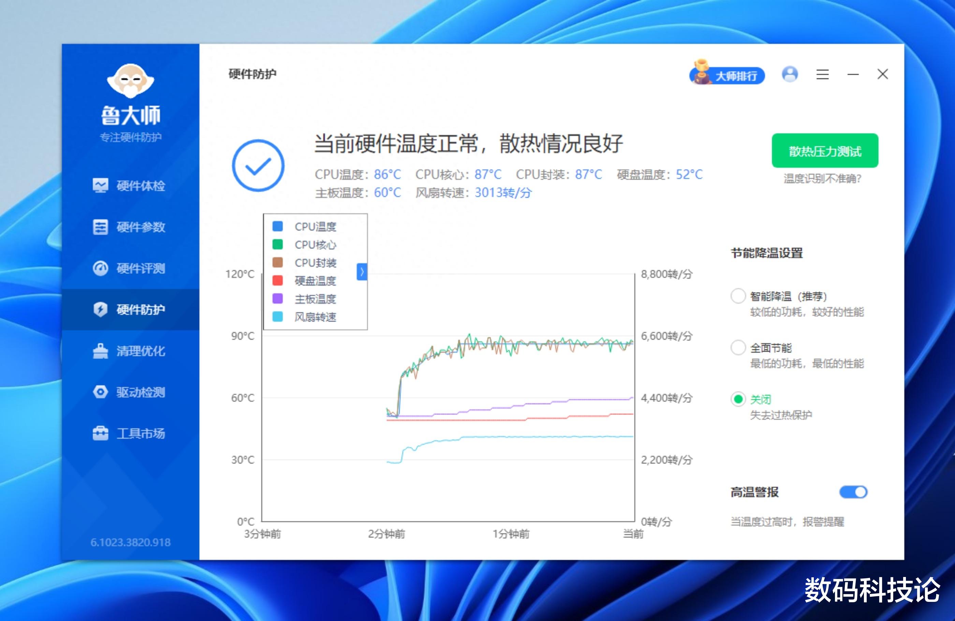This screenshot has width=955, height=621.
Task: Click the 温度识别不准确? link
Action: [822, 178]
